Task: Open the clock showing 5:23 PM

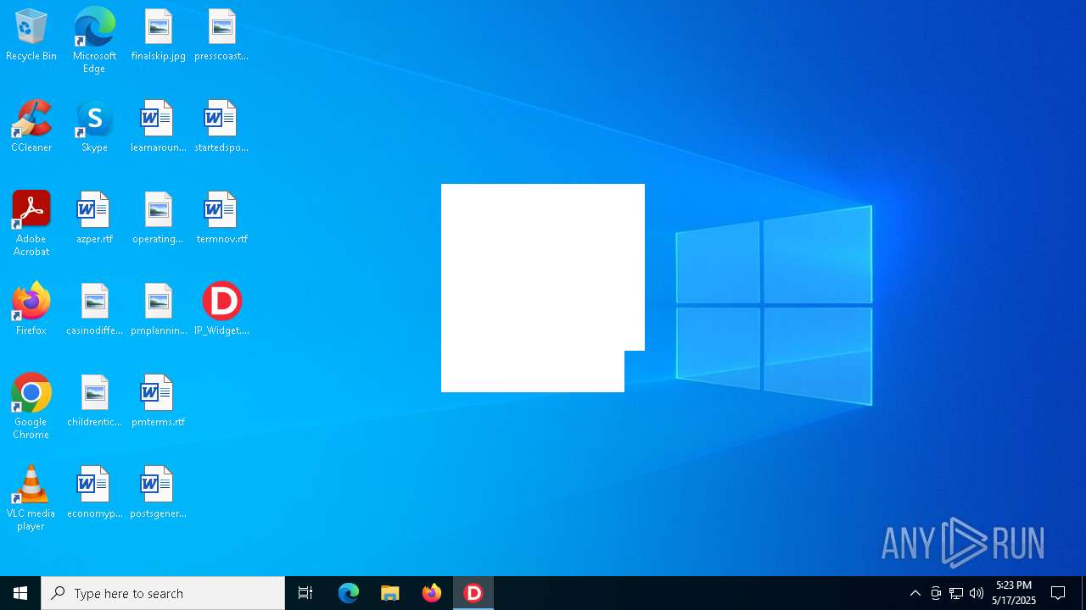Action: pos(1014,593)
